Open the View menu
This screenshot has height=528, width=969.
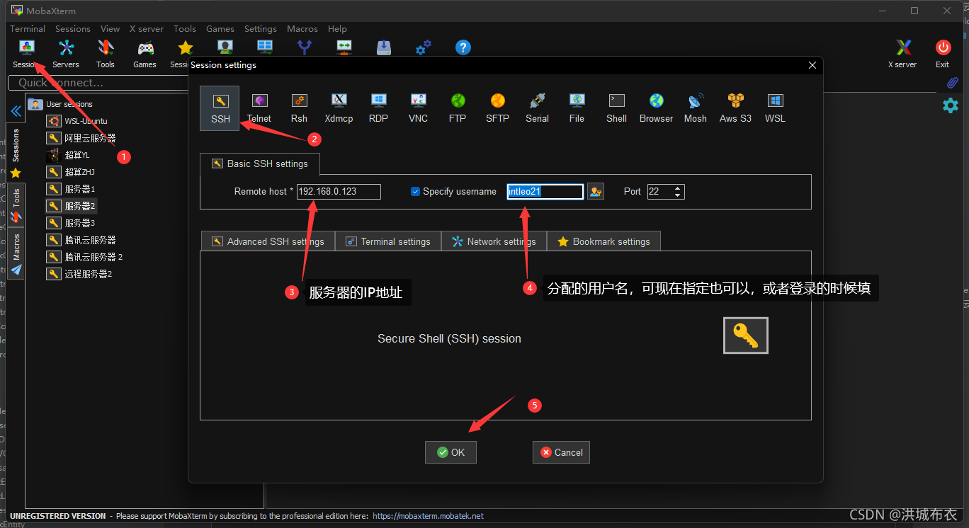110,29
